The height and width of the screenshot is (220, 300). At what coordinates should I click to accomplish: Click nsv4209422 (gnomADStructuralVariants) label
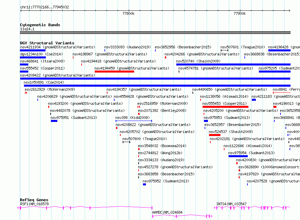[x=58, y=75]
